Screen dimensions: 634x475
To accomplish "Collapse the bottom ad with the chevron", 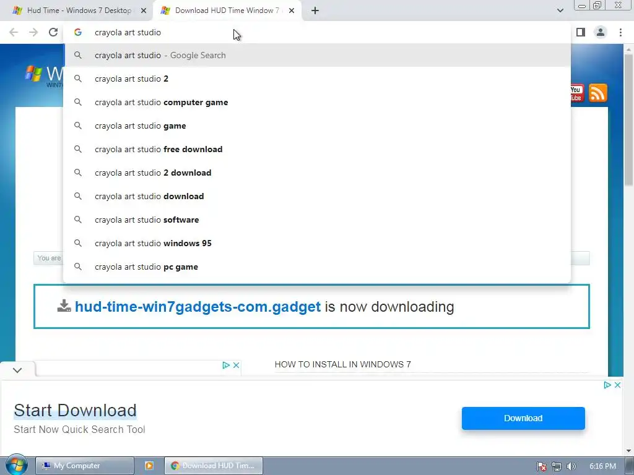I will pos(17,370).
